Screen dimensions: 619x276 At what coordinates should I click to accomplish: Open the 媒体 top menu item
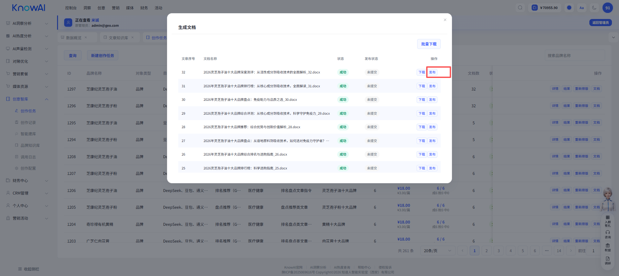[130, 8]
